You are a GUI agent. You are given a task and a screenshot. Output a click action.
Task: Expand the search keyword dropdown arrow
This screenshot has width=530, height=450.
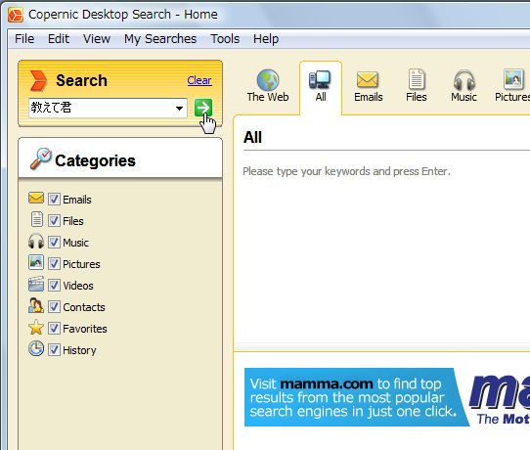point(180,109)
